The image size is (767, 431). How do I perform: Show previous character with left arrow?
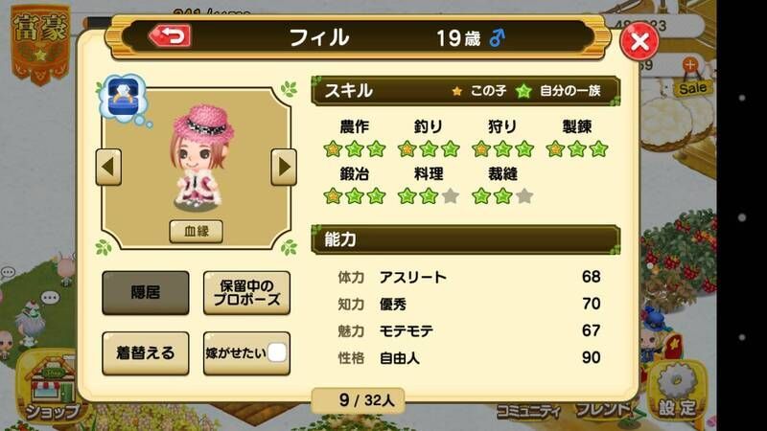pyautogui.click(x=108, y=167)
